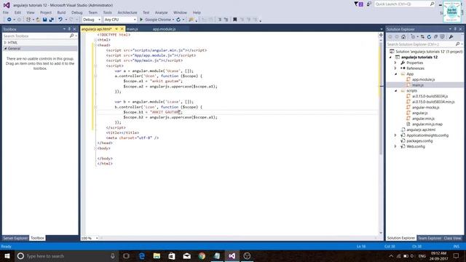Select angular-mocks.js in Solution Explorer

425,107
